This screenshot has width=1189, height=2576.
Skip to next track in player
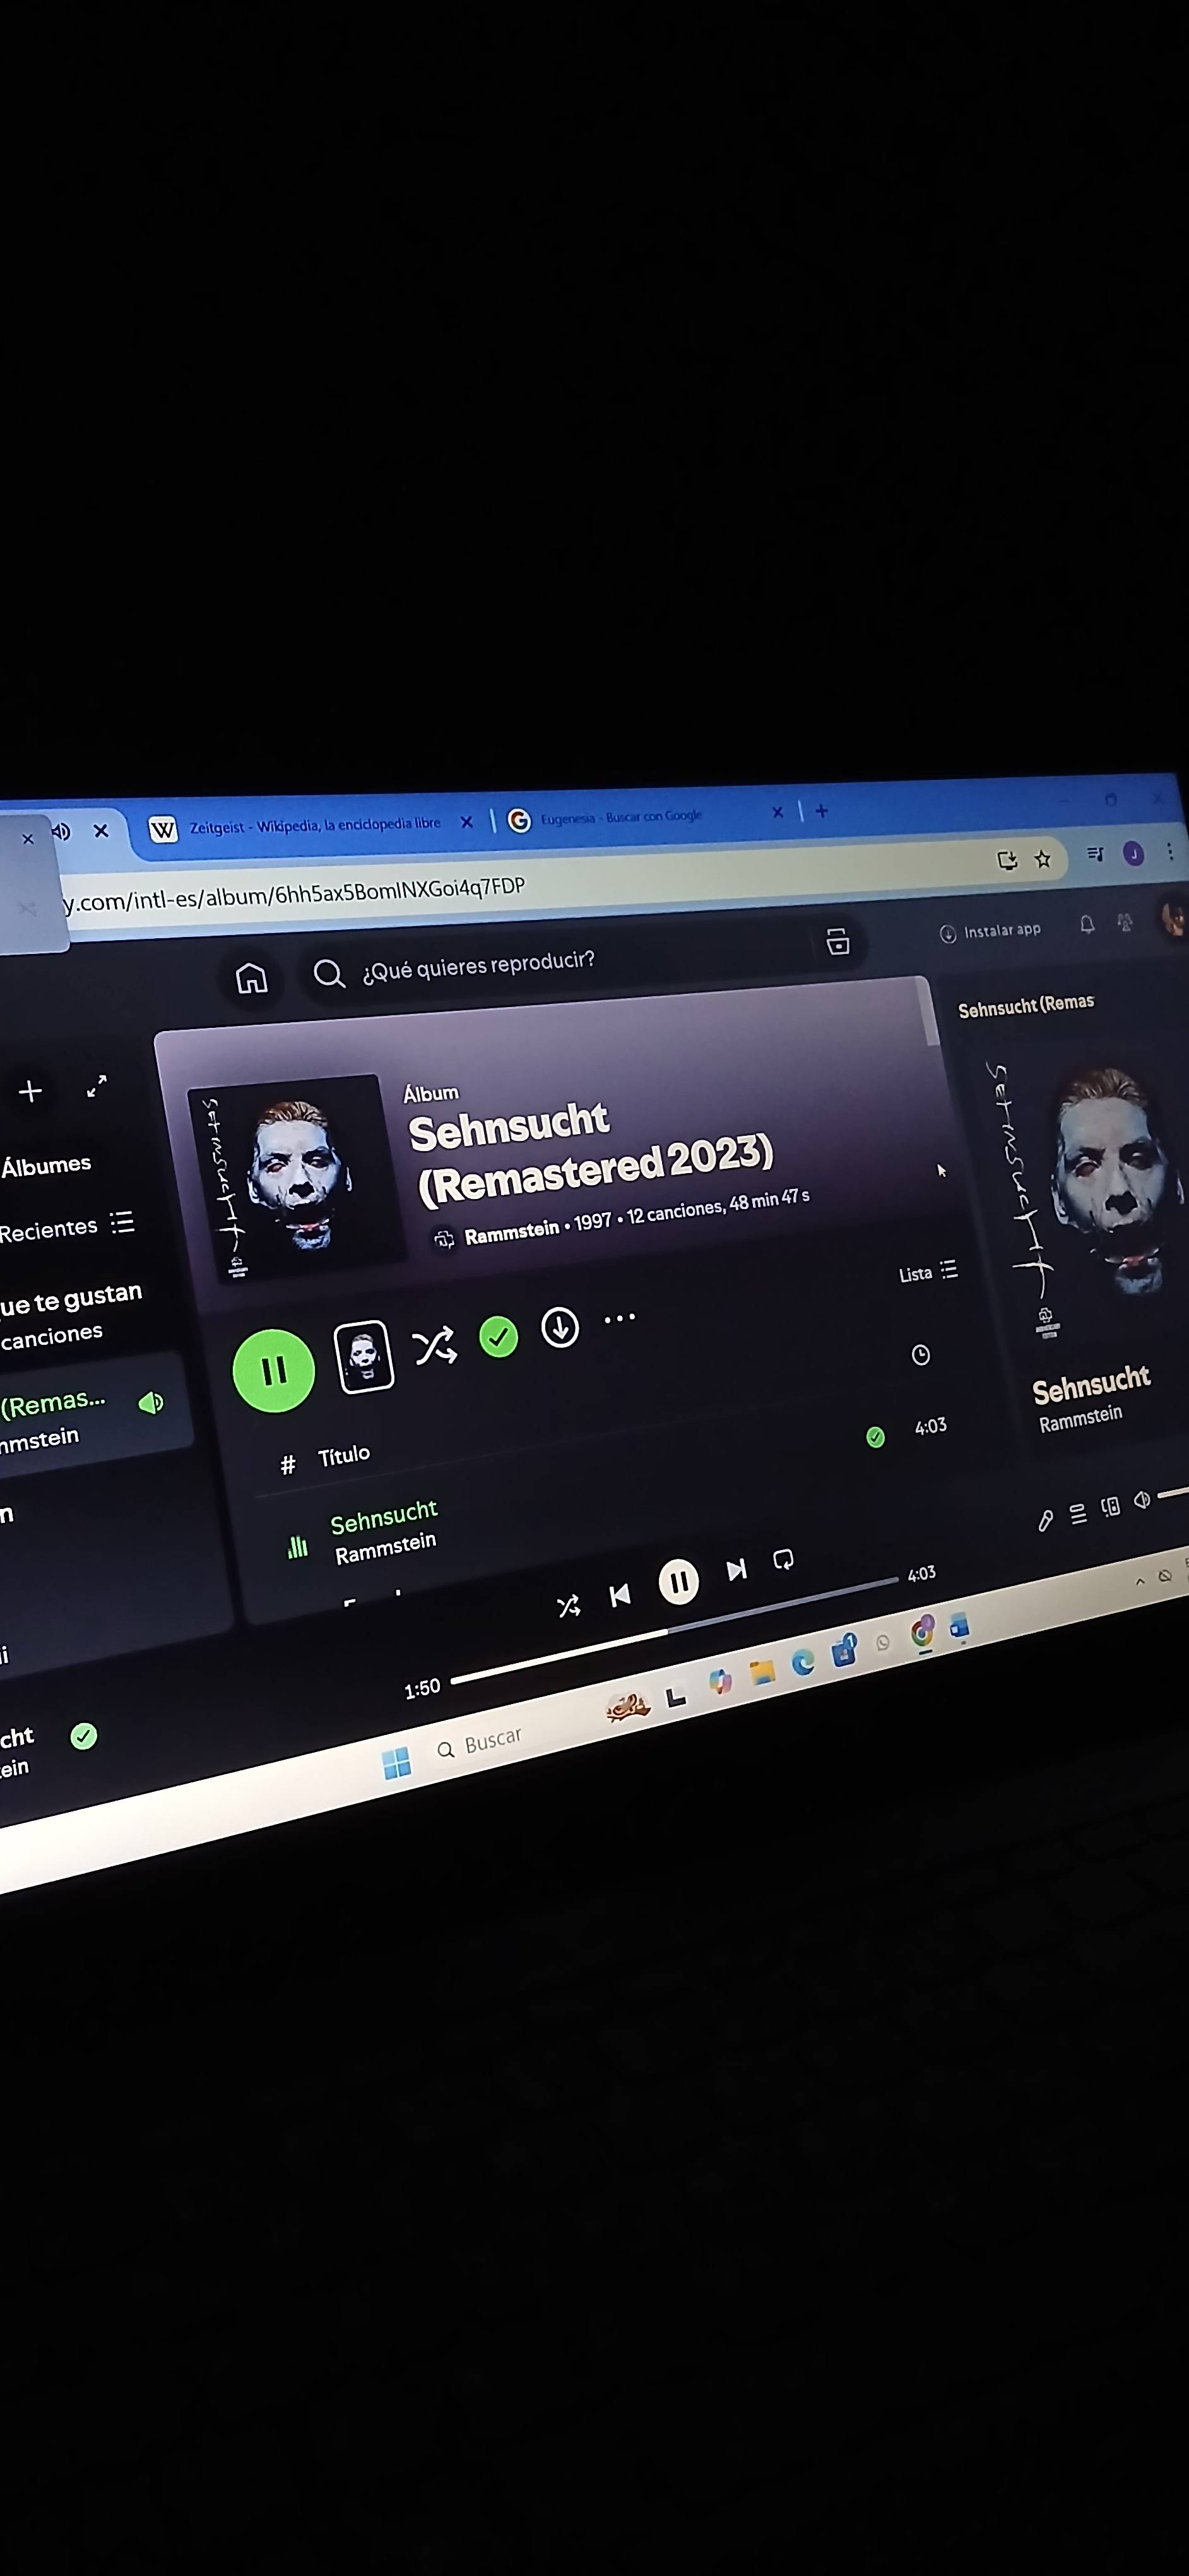[x=736, y=1569]
